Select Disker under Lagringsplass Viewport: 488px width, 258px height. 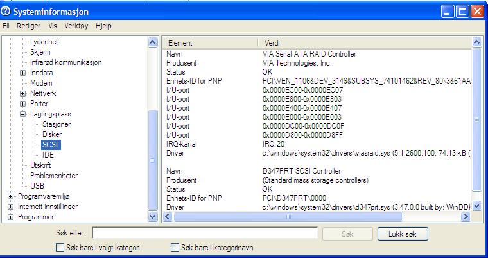tap(52, 134)
